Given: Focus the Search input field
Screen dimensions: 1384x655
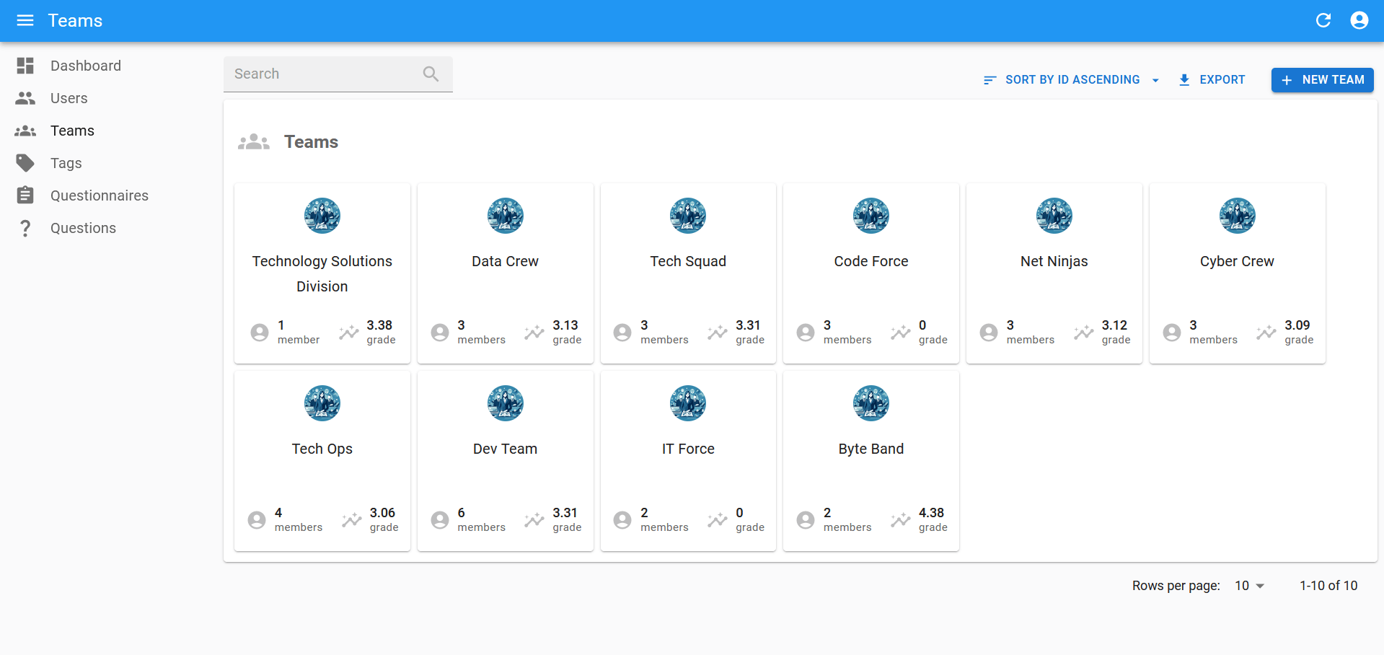Looking at the screenshot, I should [338, 74].
